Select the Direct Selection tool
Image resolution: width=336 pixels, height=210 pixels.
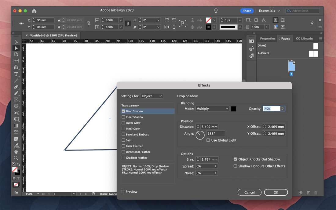pyautogui.click(x=16, y=48)
